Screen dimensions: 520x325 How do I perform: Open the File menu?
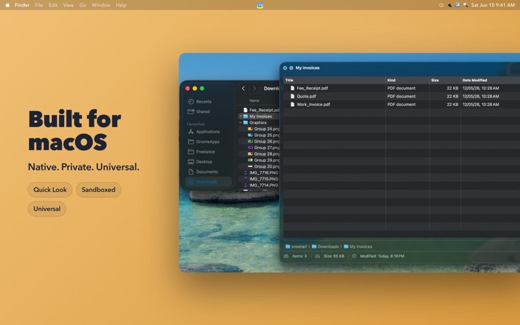tap(39, 5)
